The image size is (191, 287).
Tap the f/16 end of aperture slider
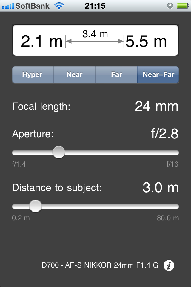[172, 164]
